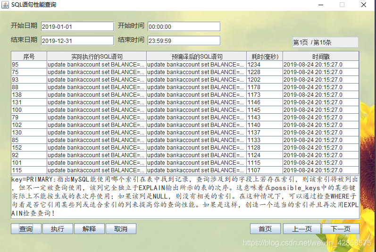Click the 耗时 cell 1133
376x252 pixels.
265,140
